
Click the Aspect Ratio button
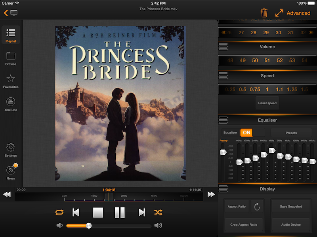pyautogui.click(x=237, y=207)
